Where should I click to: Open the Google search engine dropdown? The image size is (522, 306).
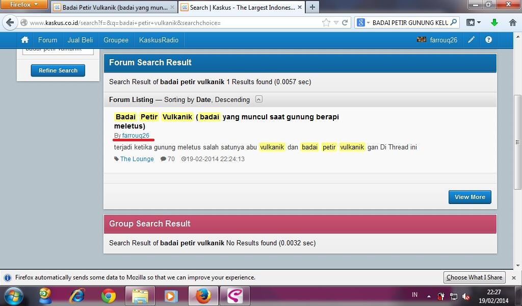363,22
